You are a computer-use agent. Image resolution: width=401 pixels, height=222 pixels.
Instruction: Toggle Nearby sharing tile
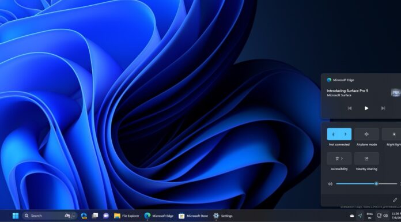pyautogui.click(x=366, y=159)
